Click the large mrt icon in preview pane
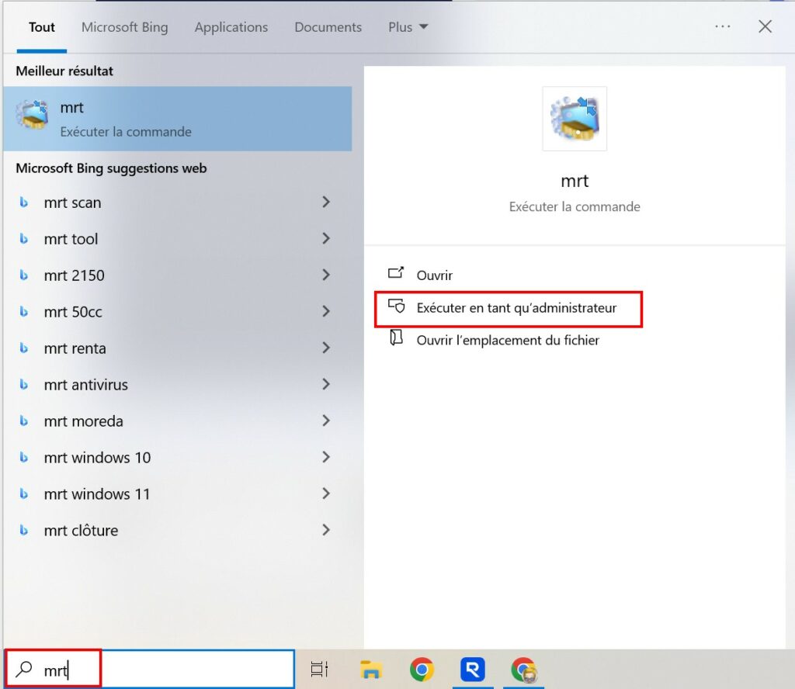Image resolution: width=795 pixels, height=689 pixels. [575, 119]
